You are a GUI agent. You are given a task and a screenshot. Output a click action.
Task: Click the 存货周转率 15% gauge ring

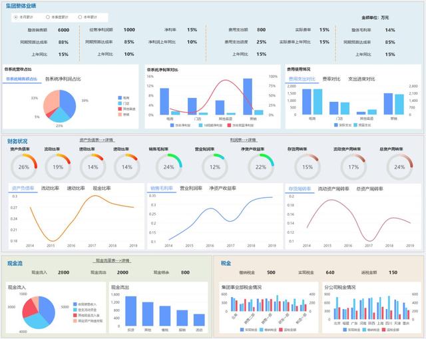click(308, 167)
